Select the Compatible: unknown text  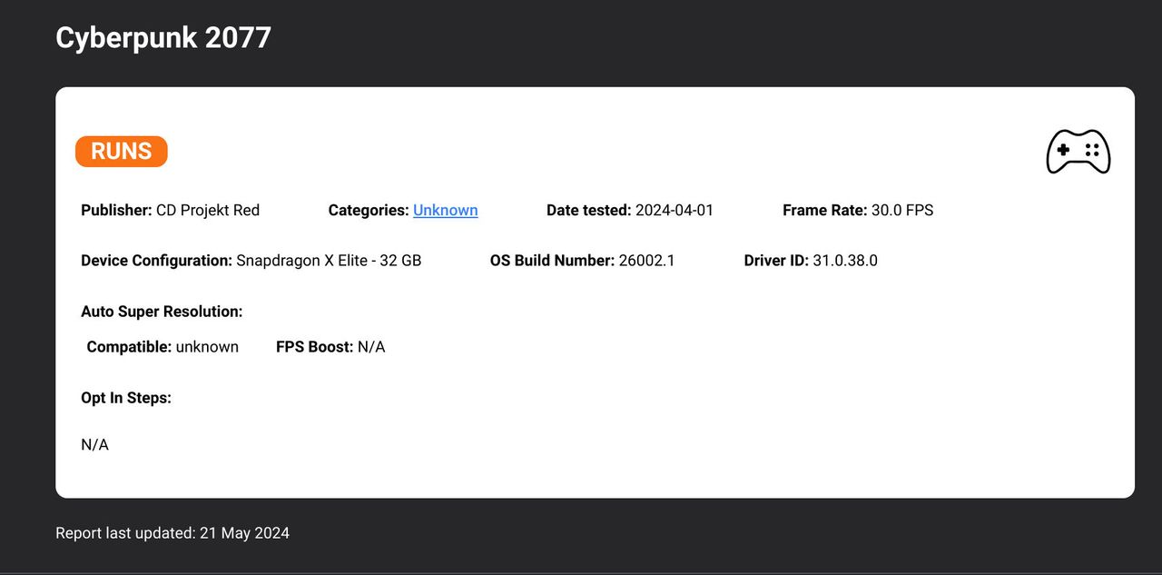pyautogui.click(x=162, y=347)
